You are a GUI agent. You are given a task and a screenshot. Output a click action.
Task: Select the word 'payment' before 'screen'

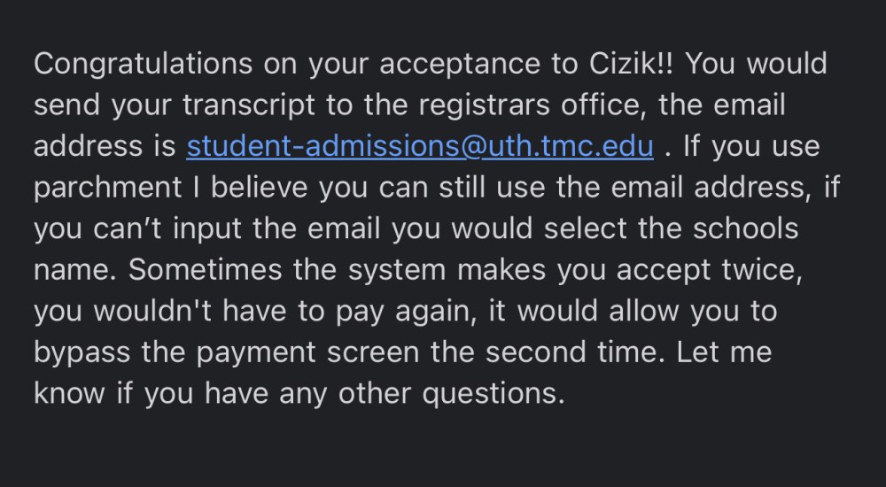pos(256,353)
